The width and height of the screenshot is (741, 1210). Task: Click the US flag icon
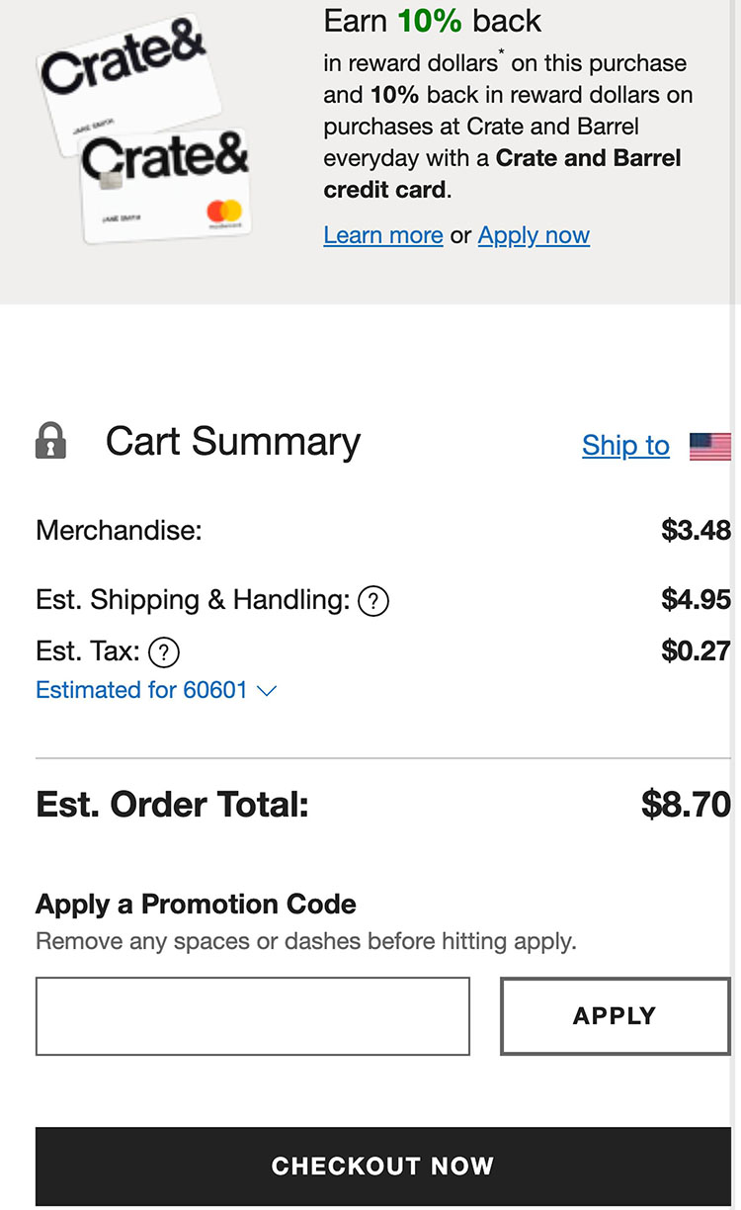click(x=709, y=446)
